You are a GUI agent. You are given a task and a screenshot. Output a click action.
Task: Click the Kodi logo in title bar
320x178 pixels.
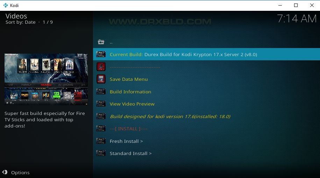[6, 5]
